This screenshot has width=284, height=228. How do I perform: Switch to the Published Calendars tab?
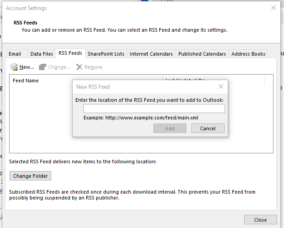tap(202, 54)
